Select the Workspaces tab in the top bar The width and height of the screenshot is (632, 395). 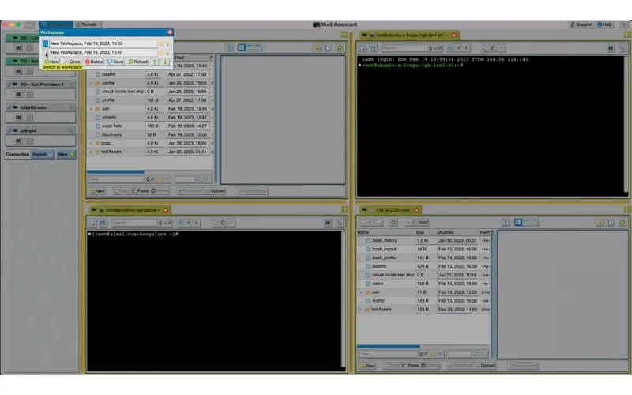pos(56,24)
